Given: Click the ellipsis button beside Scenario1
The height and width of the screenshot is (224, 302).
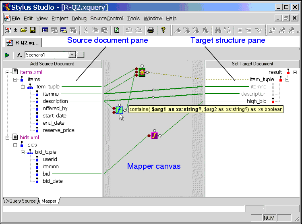Looking at the screenshot, I should (x=81, y=55).
